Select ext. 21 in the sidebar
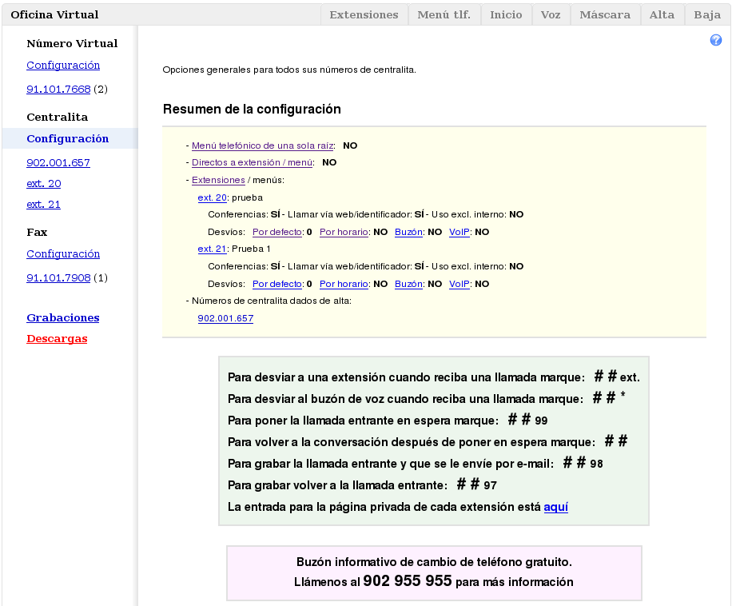732x606 pixels. (x=43, y=204)
